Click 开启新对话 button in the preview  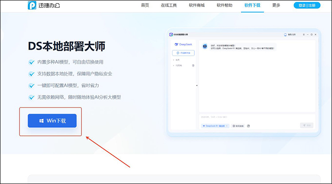pyautogui.click(x=183, y=53)
